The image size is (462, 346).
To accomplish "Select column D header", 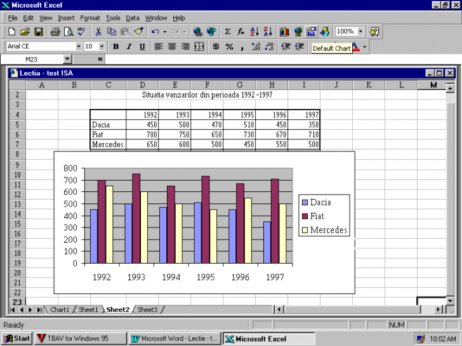I will (142, 85).
